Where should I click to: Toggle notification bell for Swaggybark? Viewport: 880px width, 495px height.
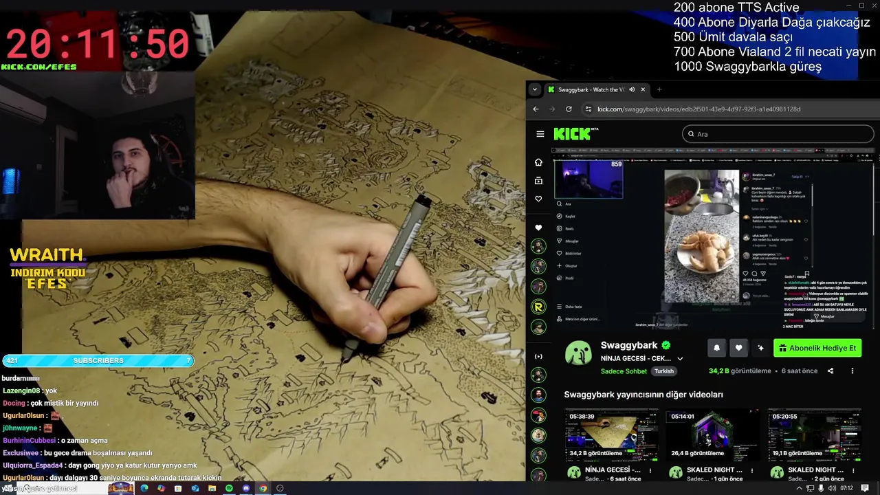point(716,348)
